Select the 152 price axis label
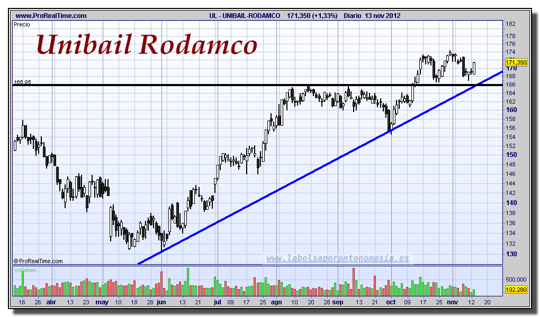540x317 pixels. pyautogui.click(x=510, y=146)
